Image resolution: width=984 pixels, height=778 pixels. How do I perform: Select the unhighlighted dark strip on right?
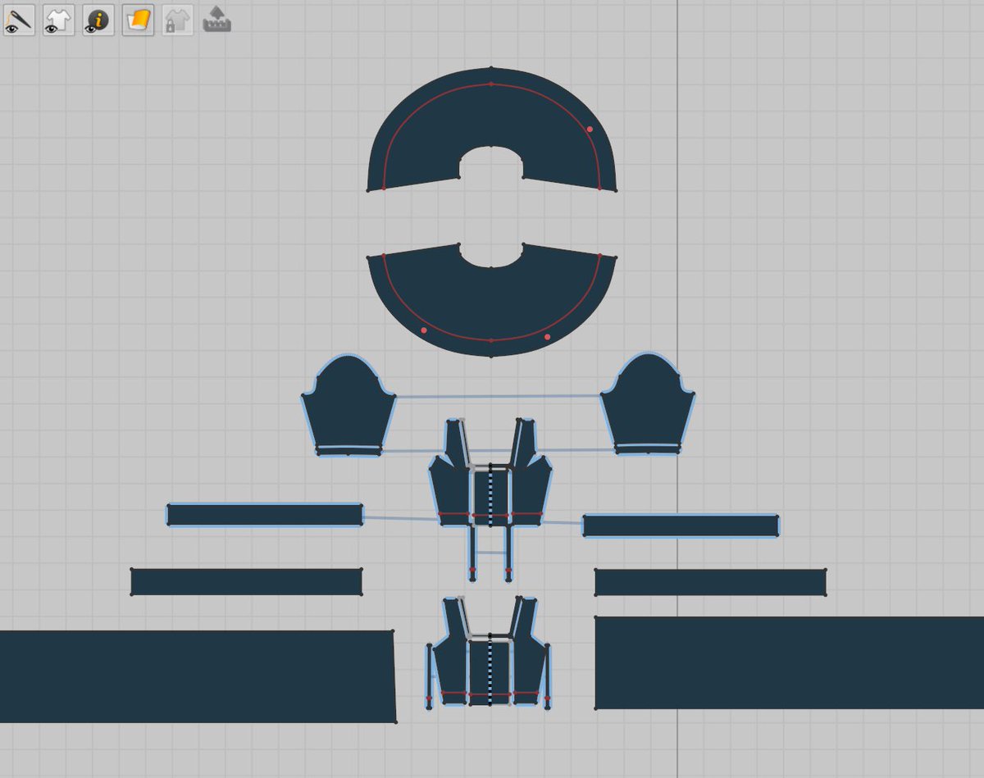[710, 582]
